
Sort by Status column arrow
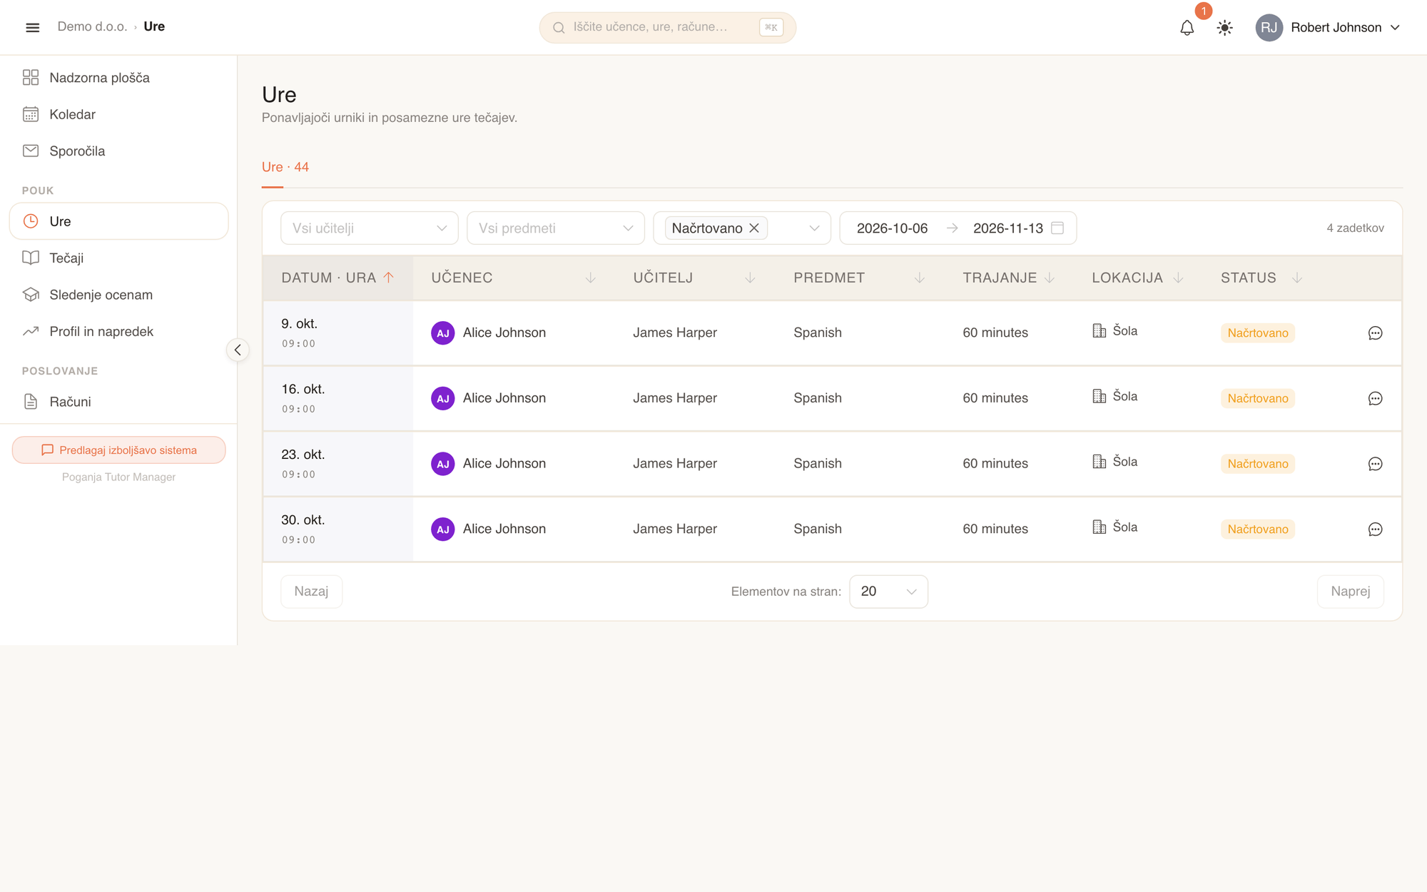1297,278
